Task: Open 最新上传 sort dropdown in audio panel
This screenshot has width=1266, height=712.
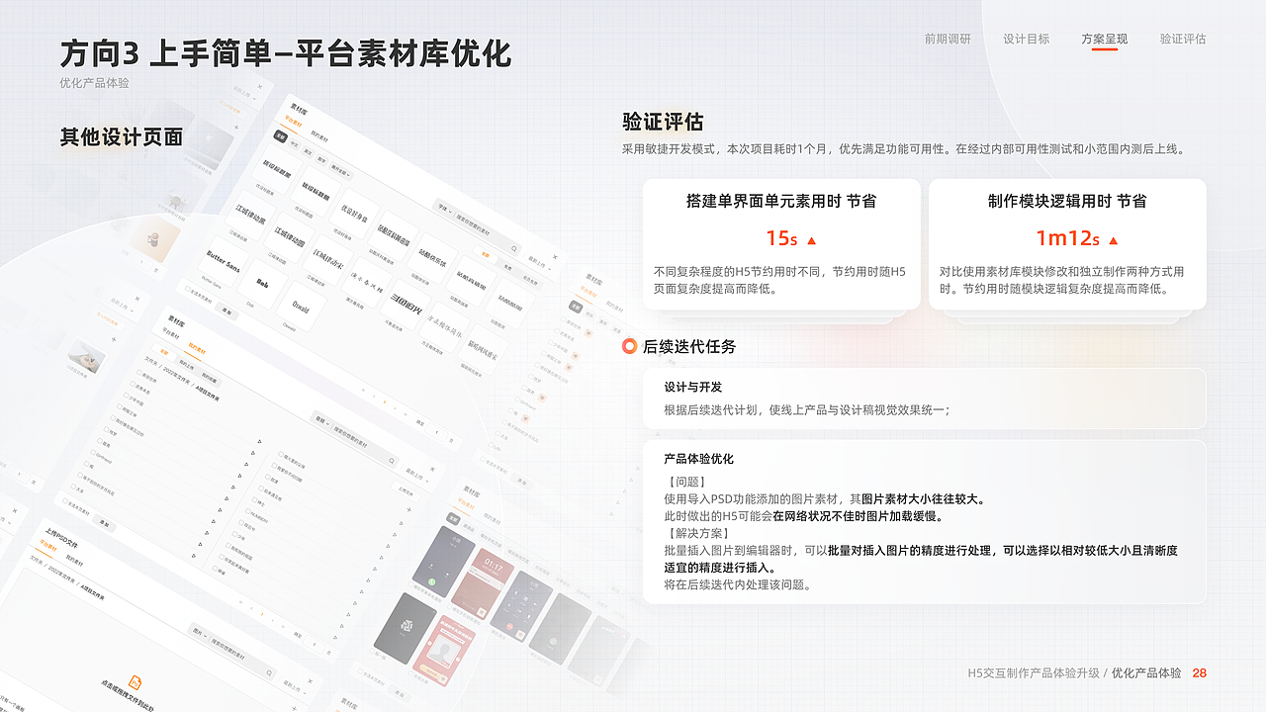Action: click(x=417, y=475)
